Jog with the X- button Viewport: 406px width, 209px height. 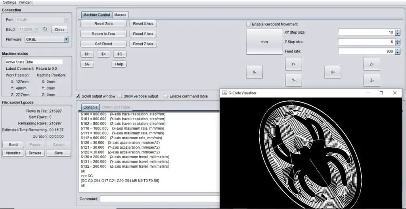(254, 72)
